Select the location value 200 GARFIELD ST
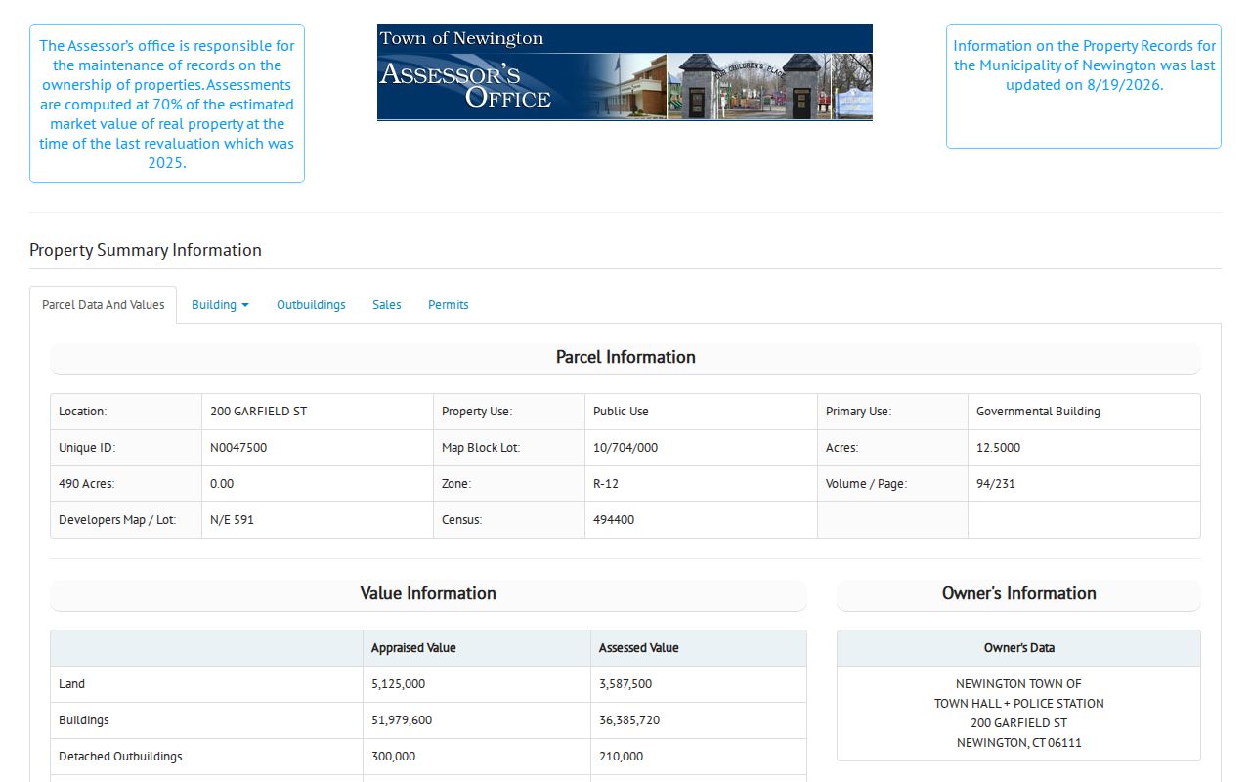 (x=258, y=412)
